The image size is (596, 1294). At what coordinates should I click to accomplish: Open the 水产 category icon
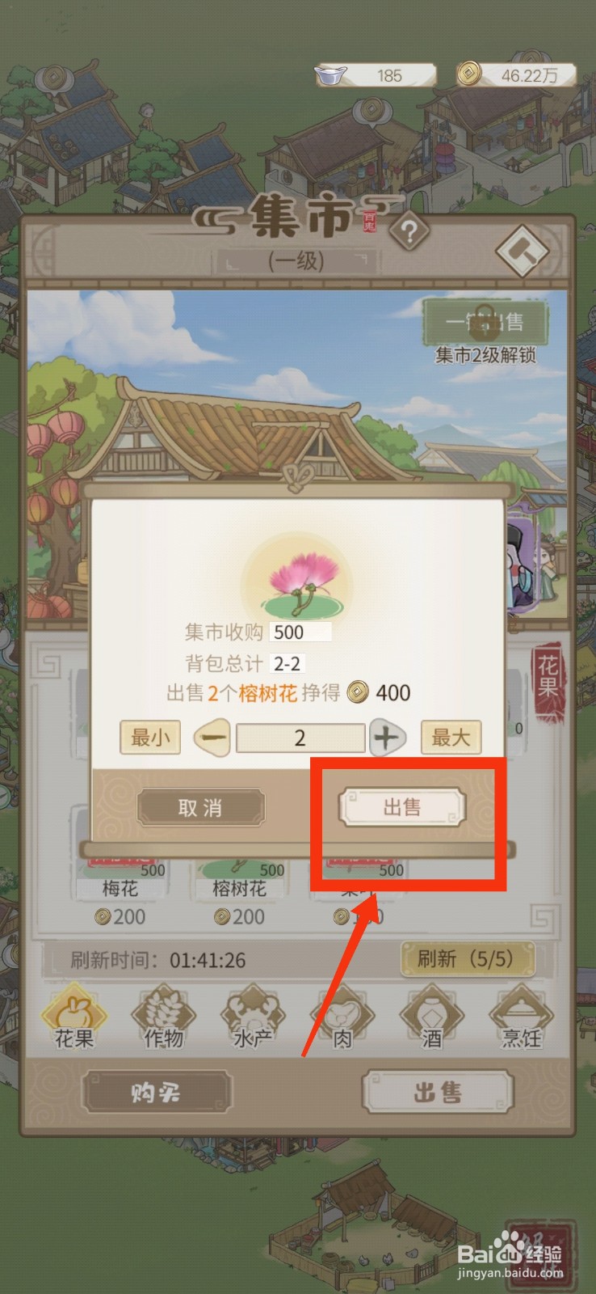tap(253, 1017)
